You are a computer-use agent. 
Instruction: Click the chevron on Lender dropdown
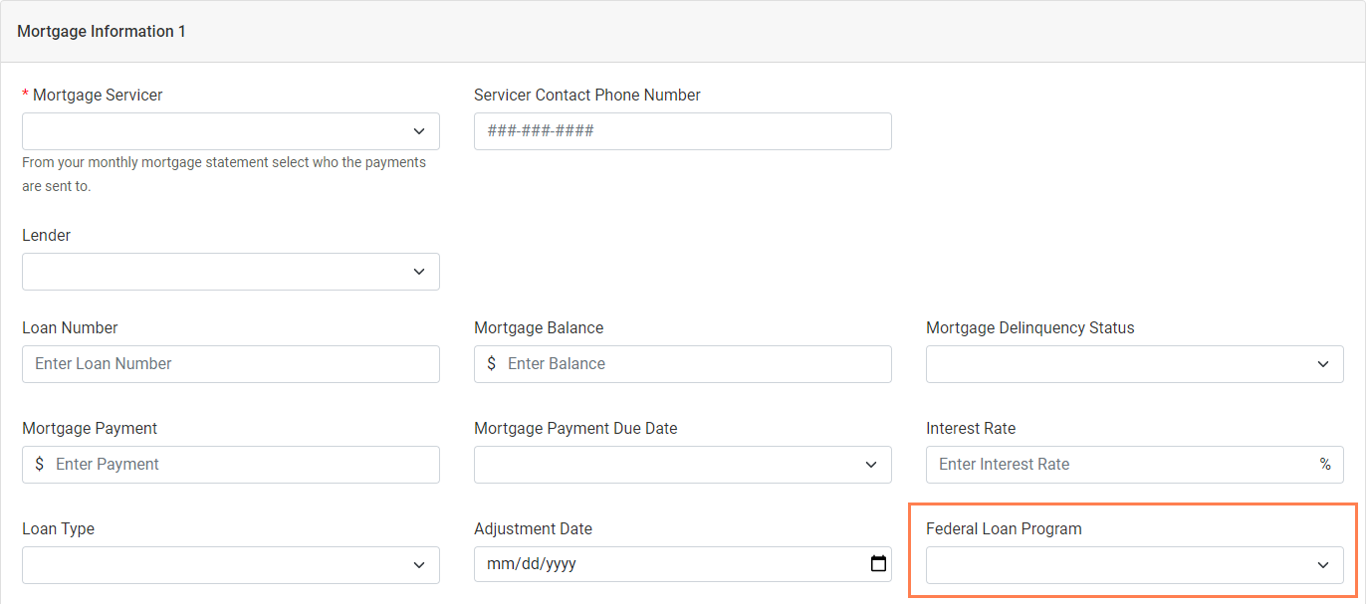[419, 271]
